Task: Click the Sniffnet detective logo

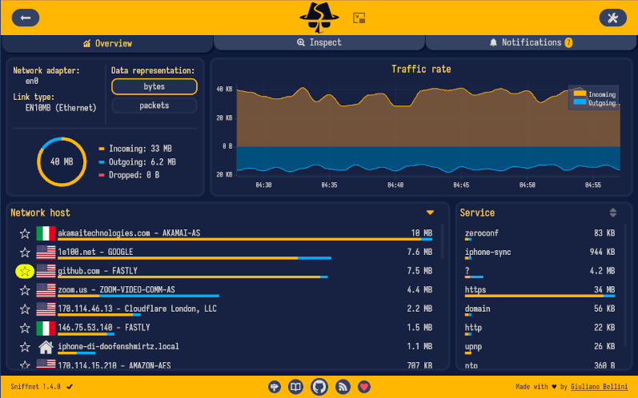Action: (319, 17)
